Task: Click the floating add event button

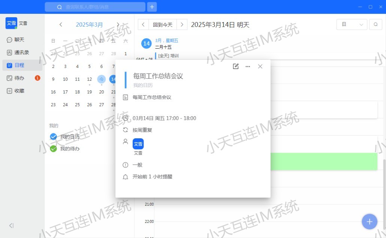Action: [x=369, y=222]
